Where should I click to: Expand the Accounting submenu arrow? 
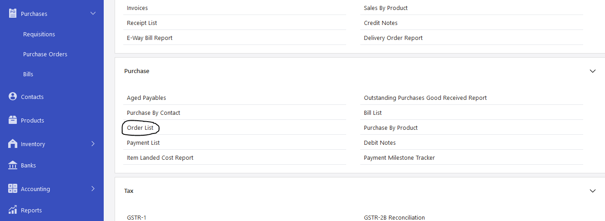(93, 189)
